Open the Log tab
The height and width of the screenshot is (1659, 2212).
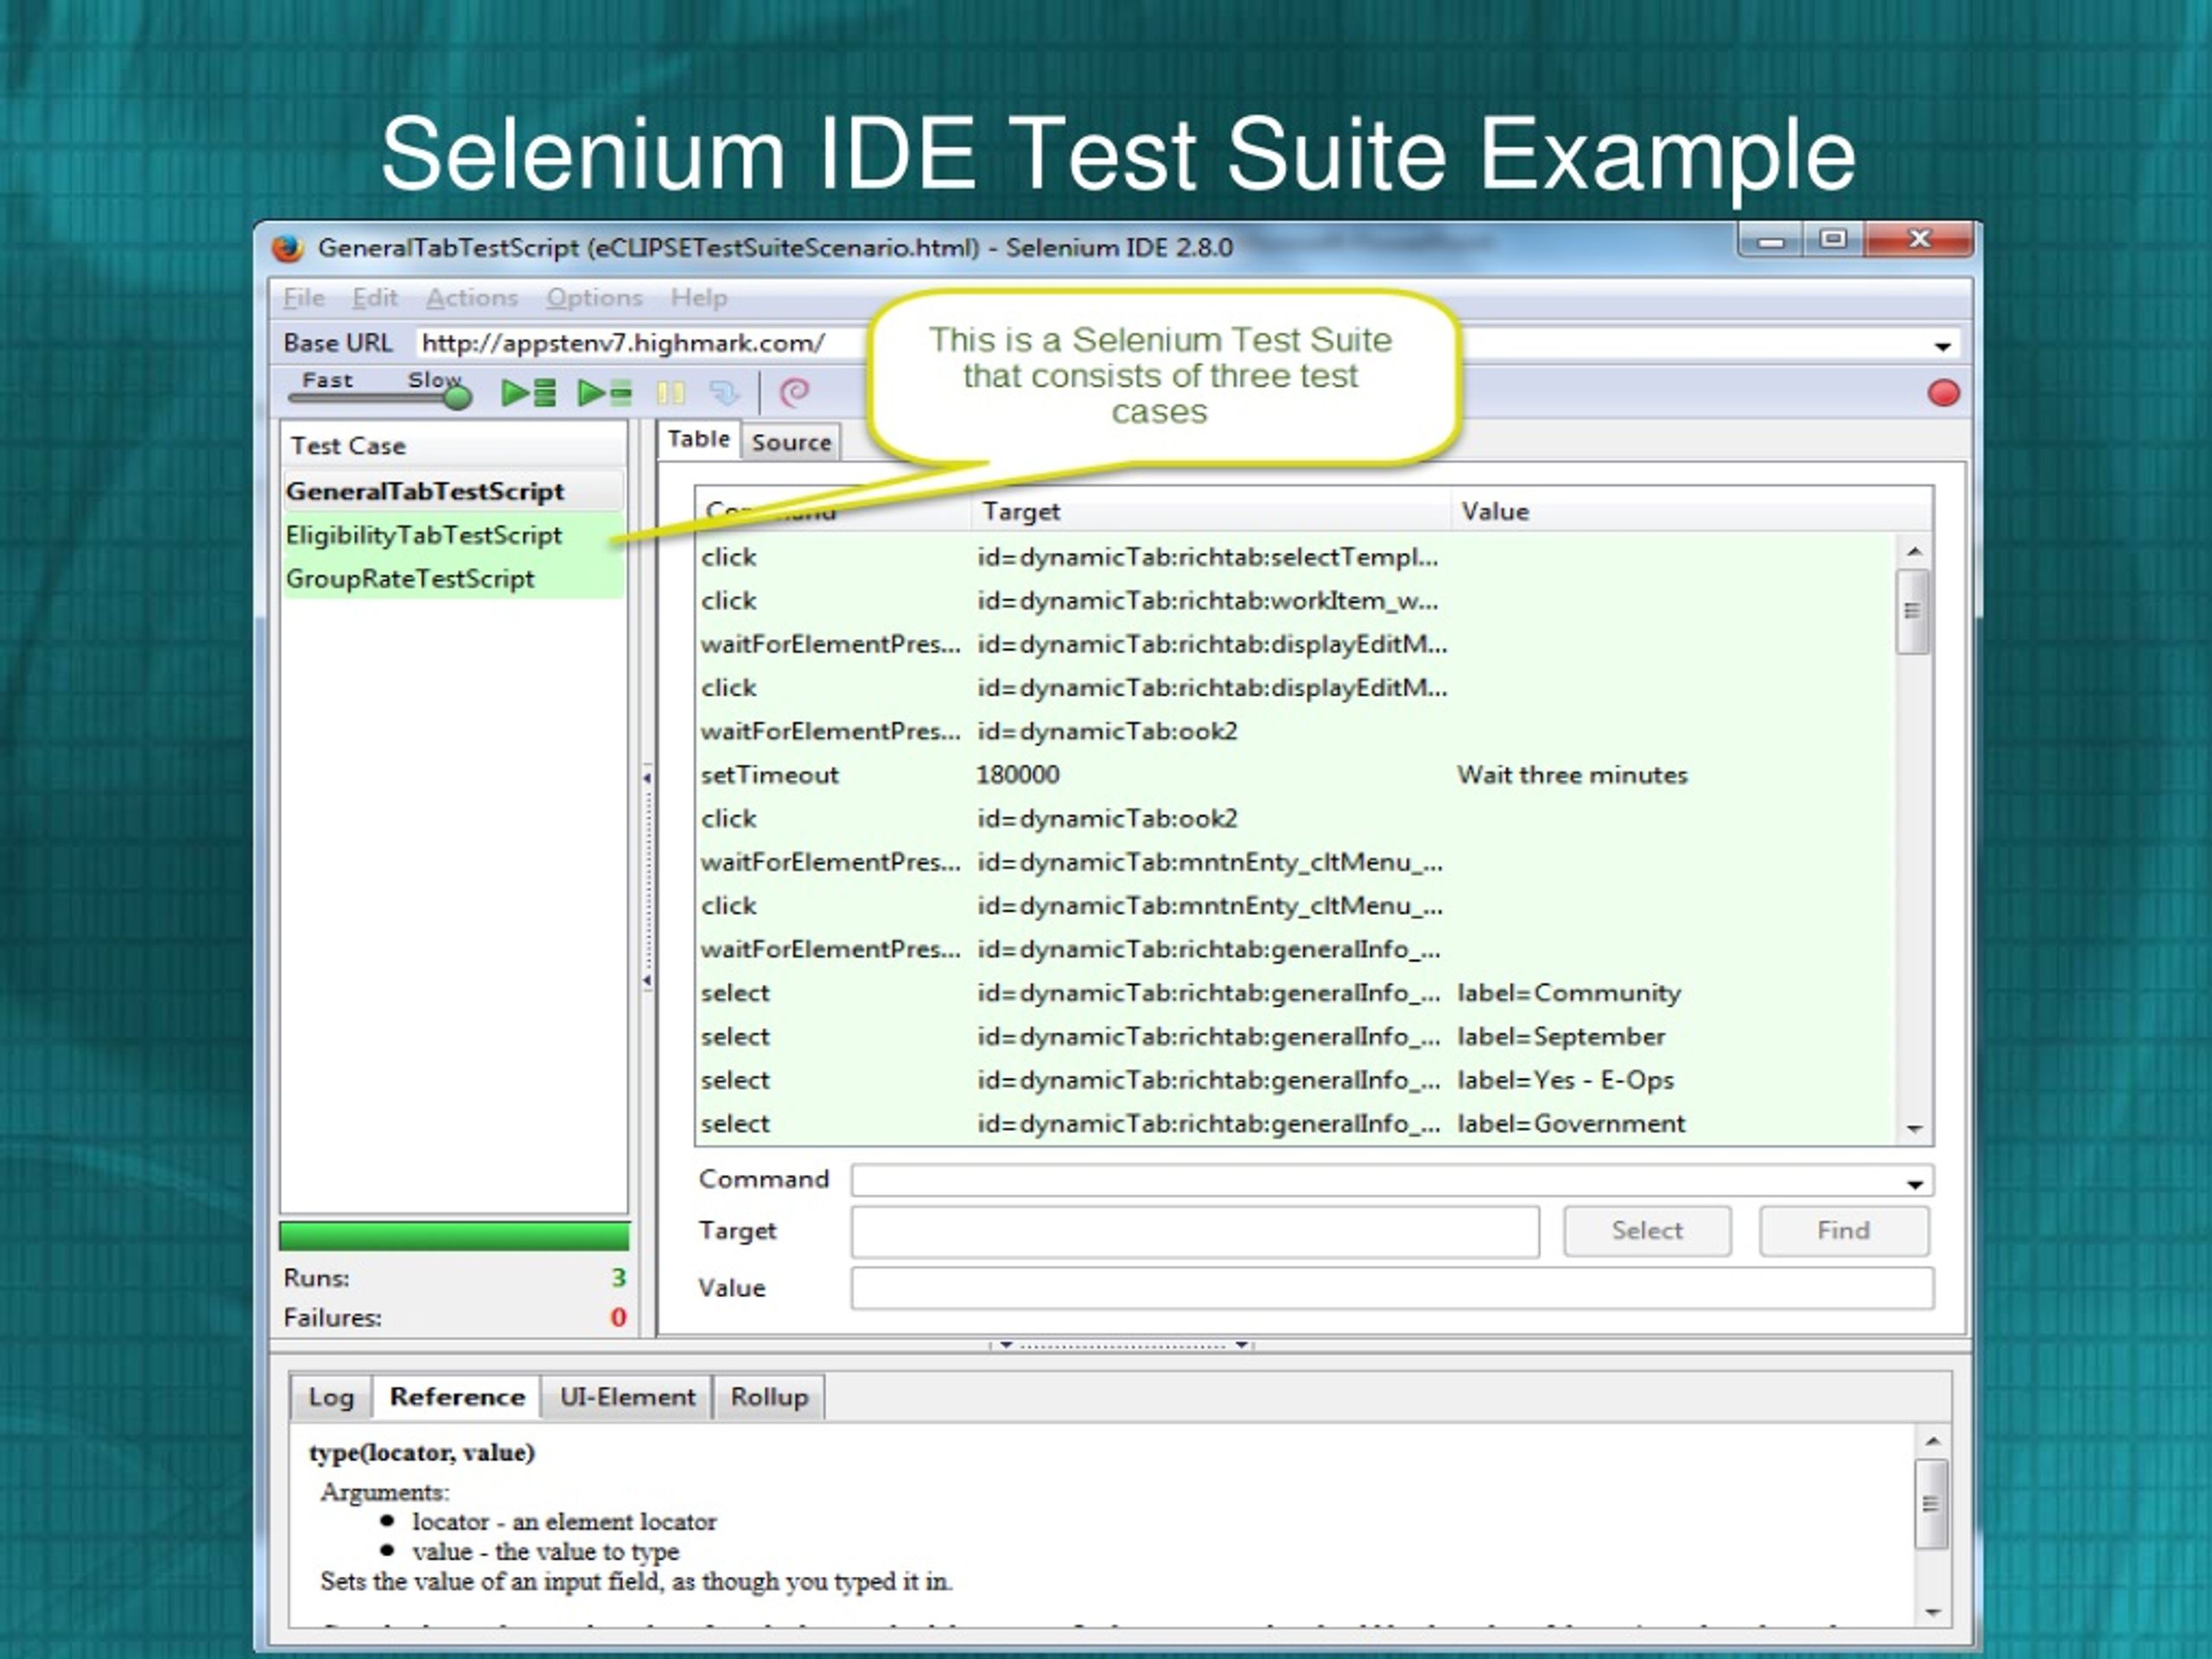(x=331, y=1397)
